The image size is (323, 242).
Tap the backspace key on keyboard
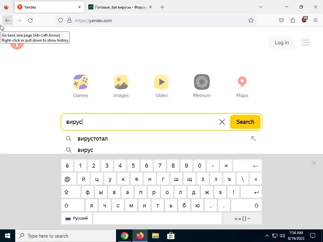click(x=248, y=166)
